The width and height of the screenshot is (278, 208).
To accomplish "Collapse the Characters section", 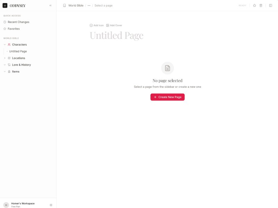I will (x=4, y=44).
